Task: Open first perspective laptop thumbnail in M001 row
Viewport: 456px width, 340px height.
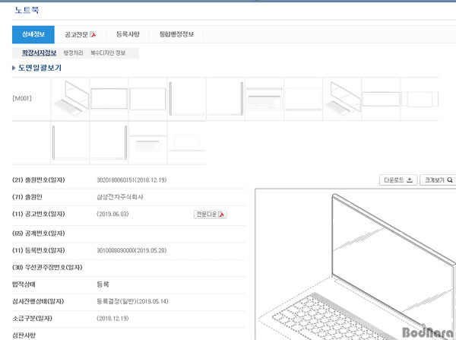Action: point(70,99)
